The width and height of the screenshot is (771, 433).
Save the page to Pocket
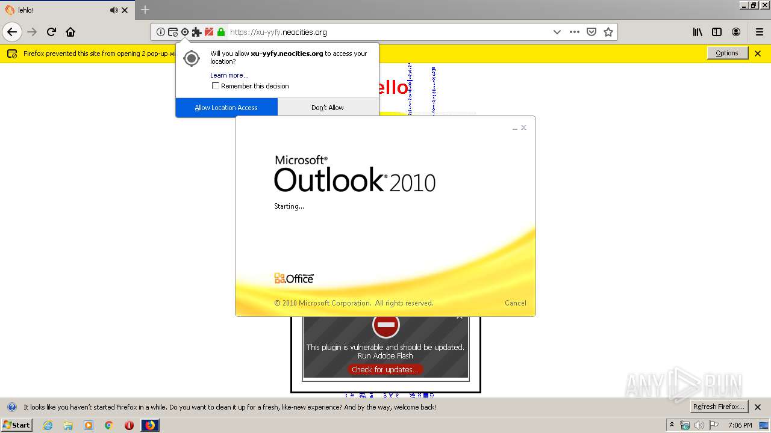point(592,32)
